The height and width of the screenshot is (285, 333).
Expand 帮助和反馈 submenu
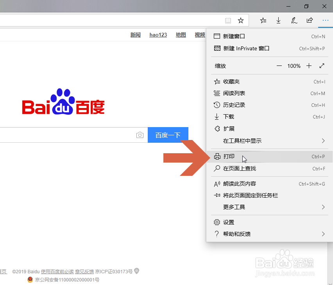[x=270, y=234]
